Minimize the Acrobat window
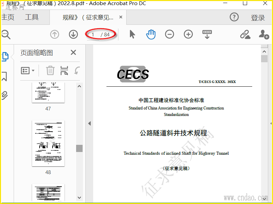Image resolution: width=273 pixels, height=204 pixels. tap(225, 3)
